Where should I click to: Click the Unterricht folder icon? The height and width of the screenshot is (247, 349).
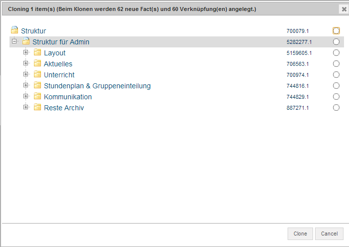point(37,75)
